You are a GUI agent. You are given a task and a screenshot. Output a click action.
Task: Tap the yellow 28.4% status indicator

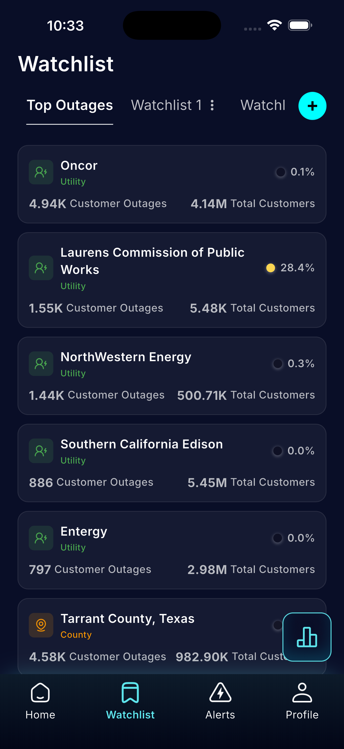pos(271,268)
